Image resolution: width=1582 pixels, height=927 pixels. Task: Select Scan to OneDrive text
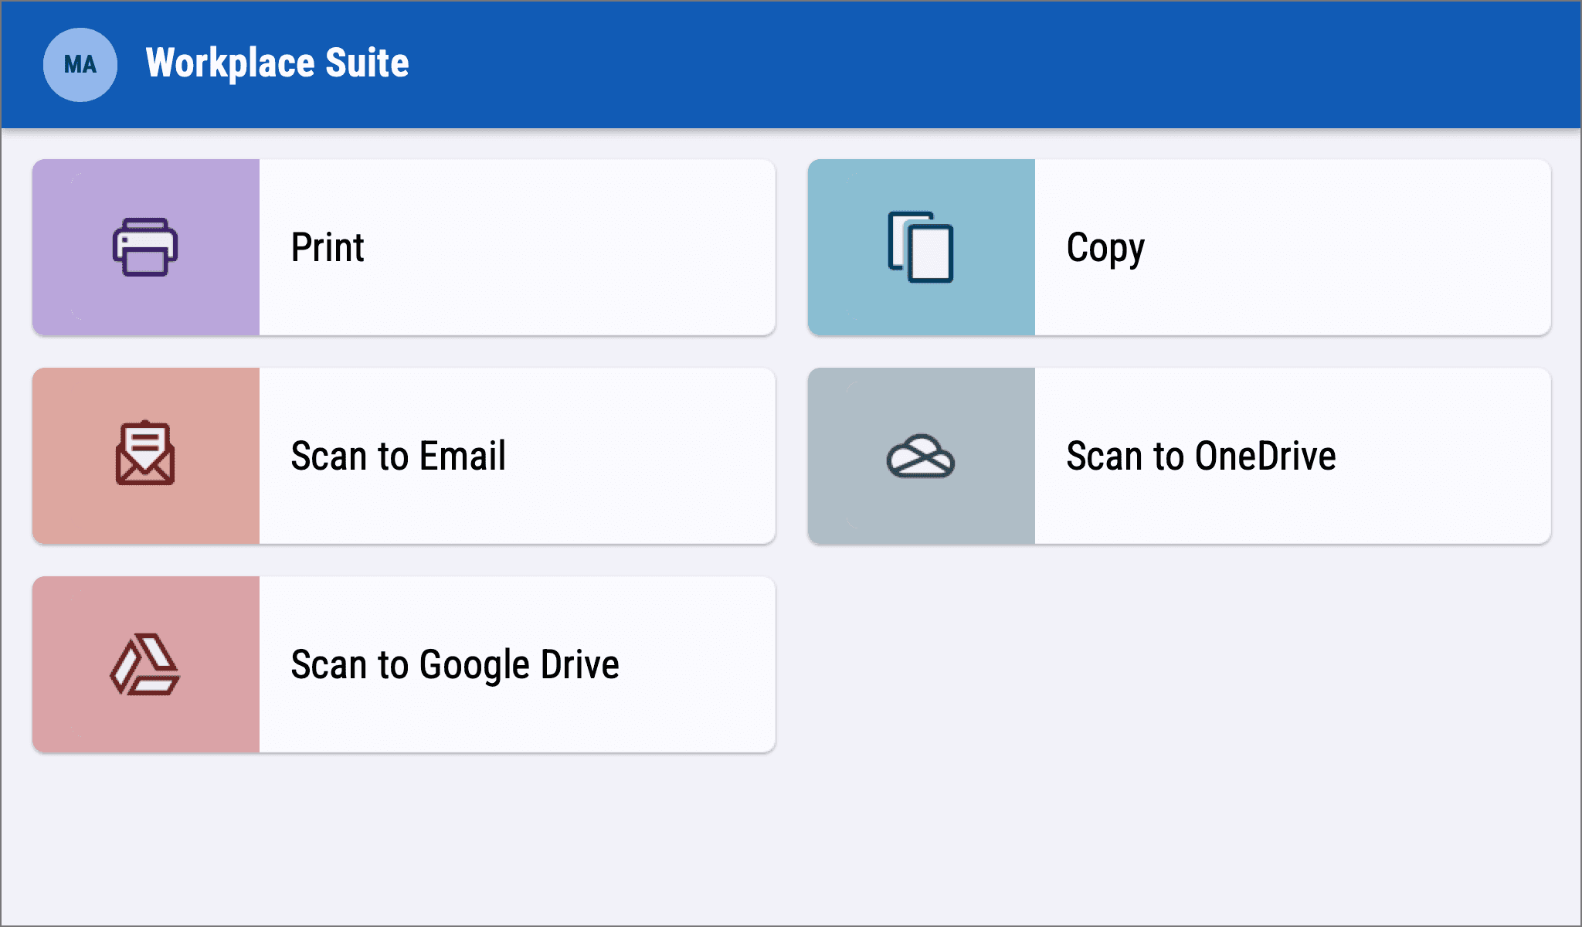1201,456
